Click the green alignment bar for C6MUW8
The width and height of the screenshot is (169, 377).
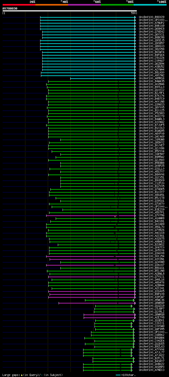pyautogui.click(x=98, y=140)
